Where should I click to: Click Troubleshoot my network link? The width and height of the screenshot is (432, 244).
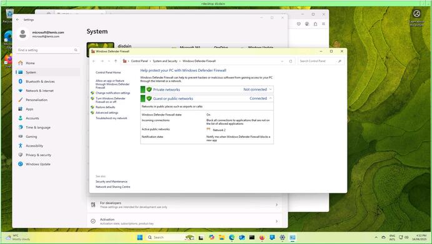111,118
